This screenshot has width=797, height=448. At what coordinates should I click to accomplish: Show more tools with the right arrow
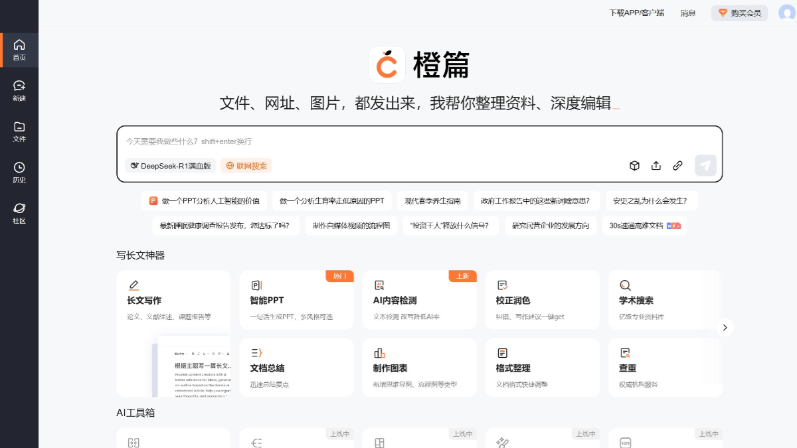(x=725, y=327)
